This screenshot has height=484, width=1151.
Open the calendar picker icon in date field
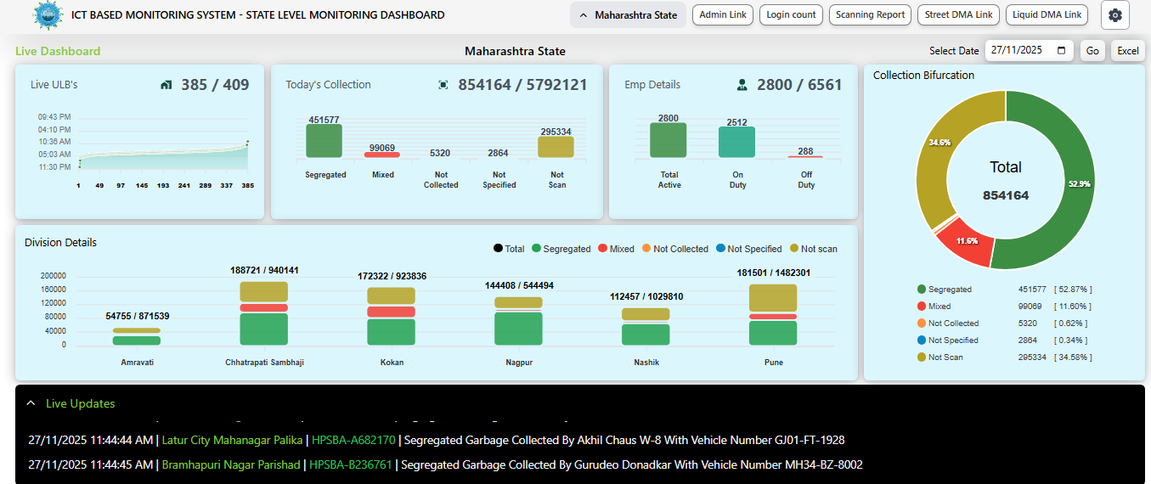1061,51
